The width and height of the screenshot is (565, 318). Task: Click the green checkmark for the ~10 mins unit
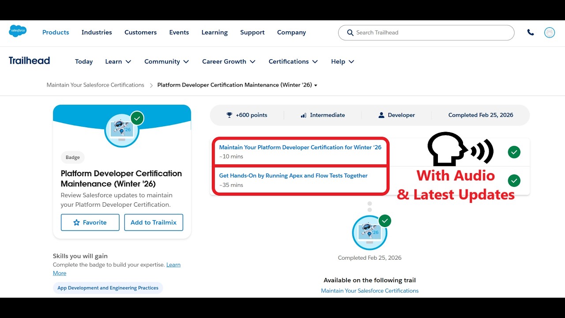pyautogui.click(x=514, y=152)
